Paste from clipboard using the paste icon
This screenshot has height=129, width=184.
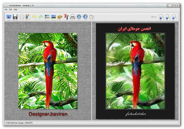tap(28, 17)
